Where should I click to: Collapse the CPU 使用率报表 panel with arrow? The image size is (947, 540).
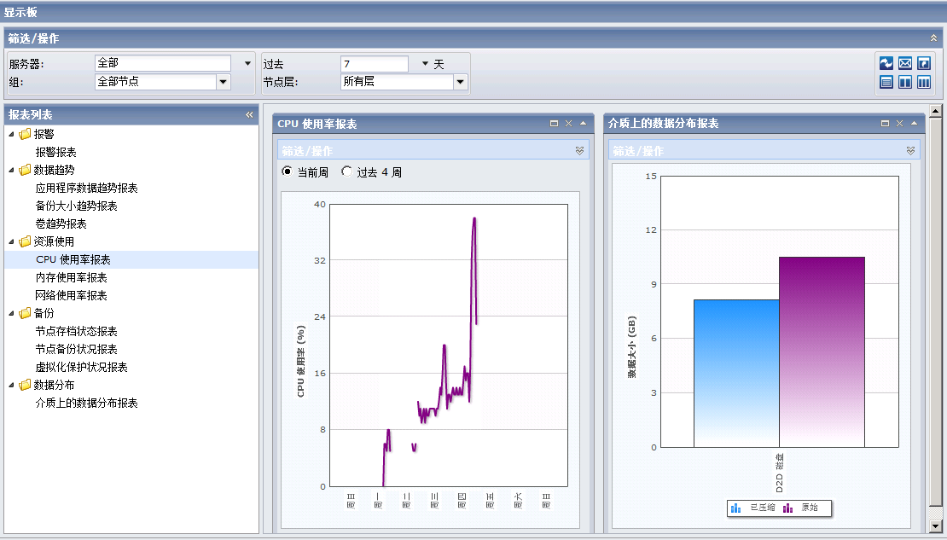coord(583,124)
